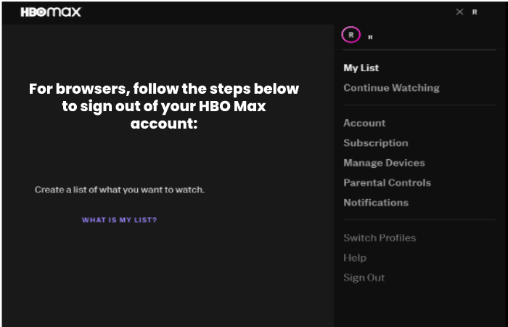
Task: Click the 'Create a list of what you want' text
Action: (x=120, y=190)
